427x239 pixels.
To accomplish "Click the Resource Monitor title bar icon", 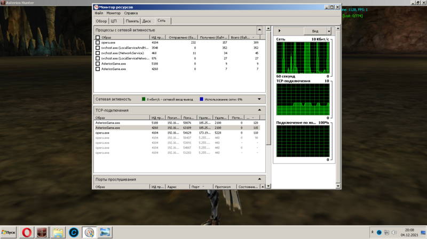I will click(96, 7).
